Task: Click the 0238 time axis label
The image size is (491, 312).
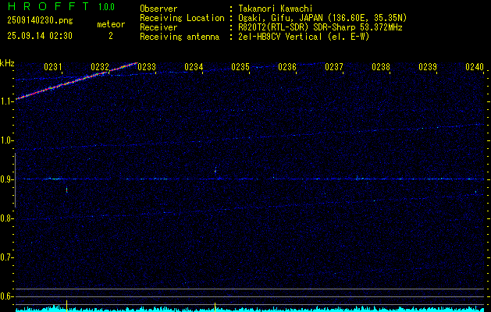Action: point(381,66)
